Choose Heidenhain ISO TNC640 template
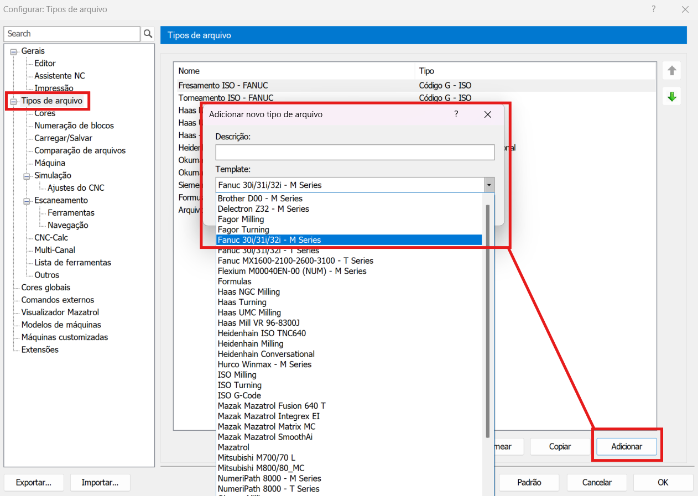This screenshot has height=496, width=698. point(349,333)
